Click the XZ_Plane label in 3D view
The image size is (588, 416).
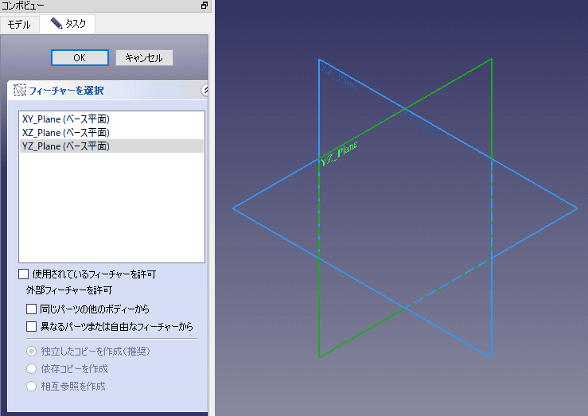pyautogui.click(x=340, y=77)
